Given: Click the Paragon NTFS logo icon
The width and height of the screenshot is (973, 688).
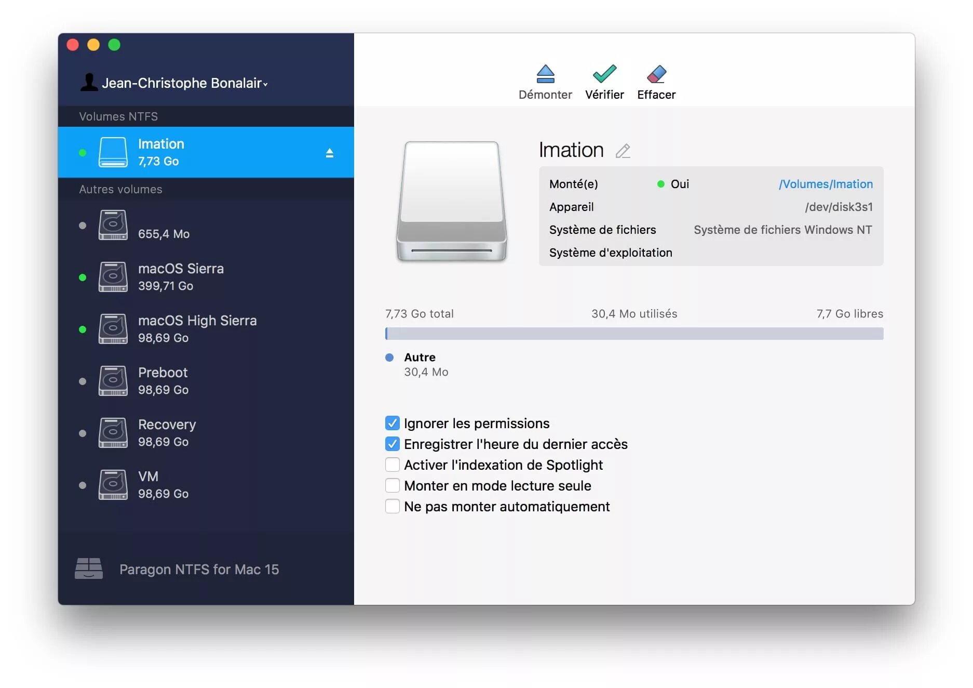Looking at the screenshot, I should 89,568.
